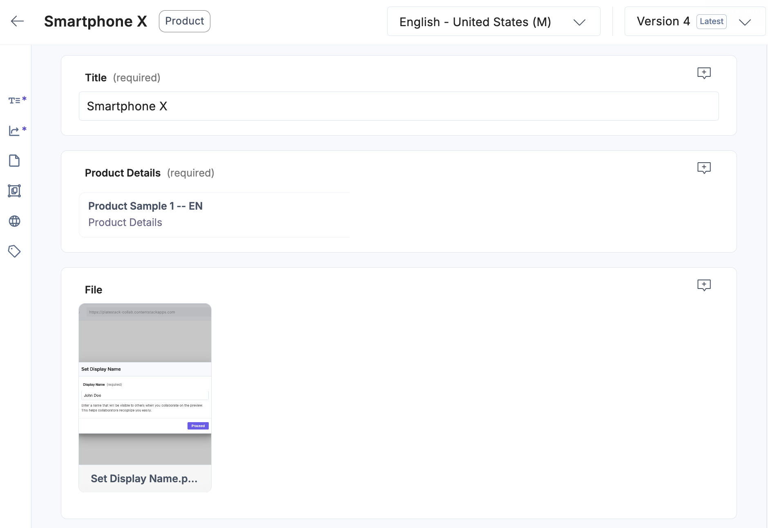This screenshot has height=528, width=768.
Task: Click the Latest version tag
Action: pos(711,22)
